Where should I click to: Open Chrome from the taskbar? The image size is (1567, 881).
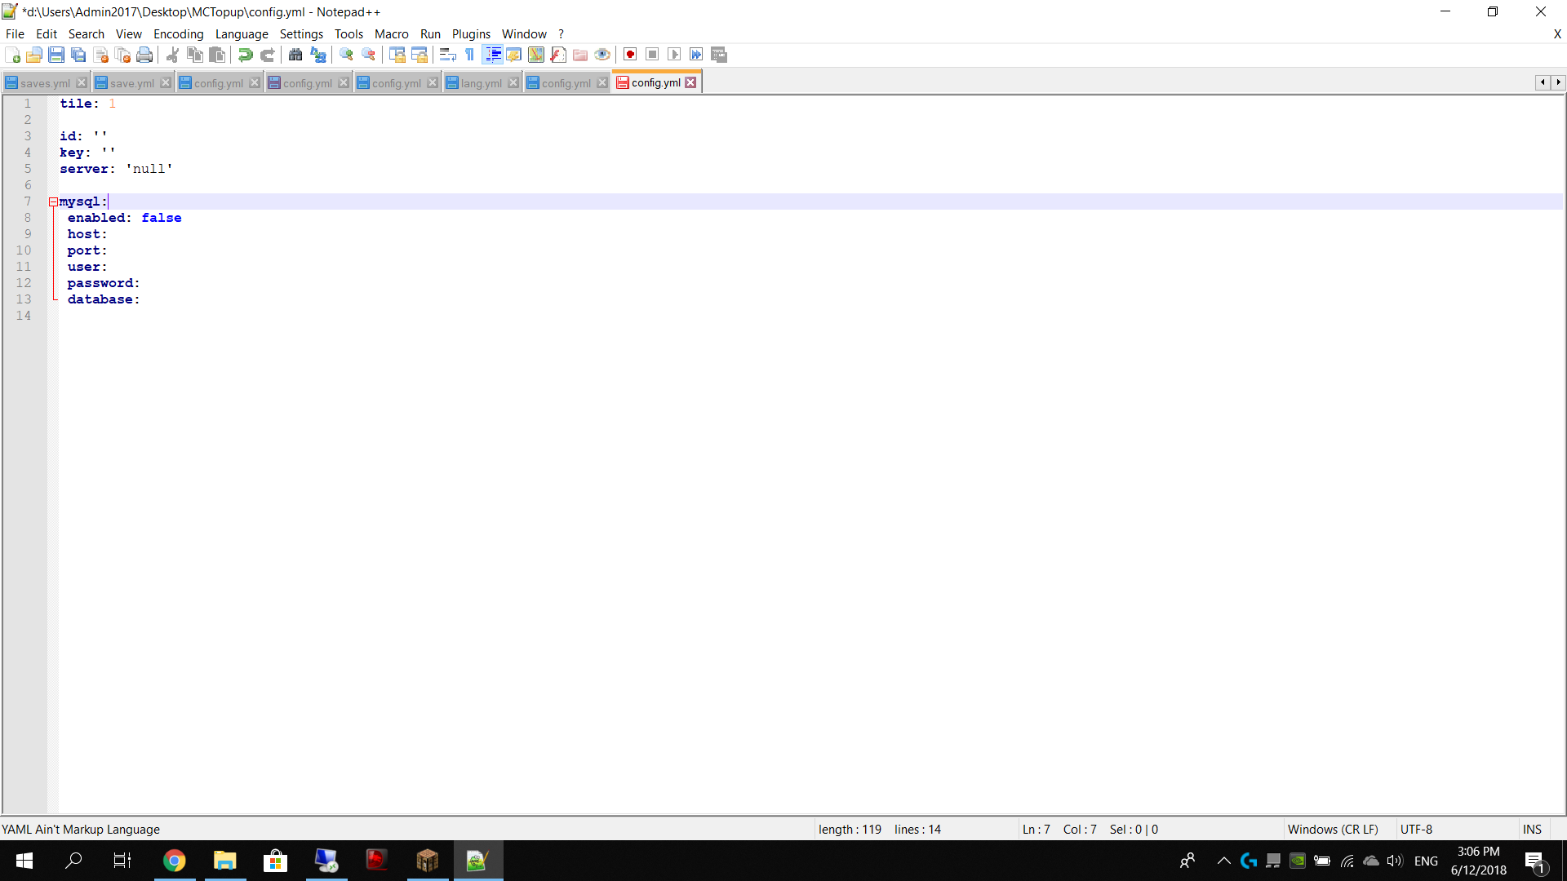[x=174, y=861]
